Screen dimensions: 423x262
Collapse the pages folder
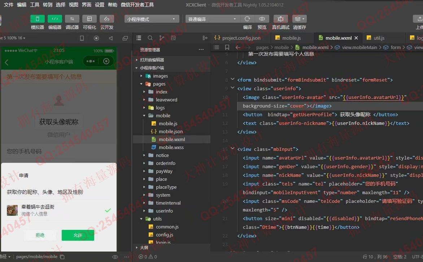point(171,84)
